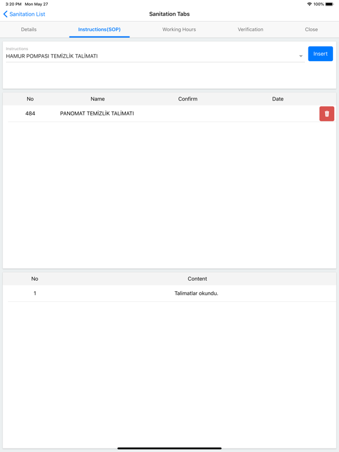
Task: Click the Date column header
Action: [278, 99]
